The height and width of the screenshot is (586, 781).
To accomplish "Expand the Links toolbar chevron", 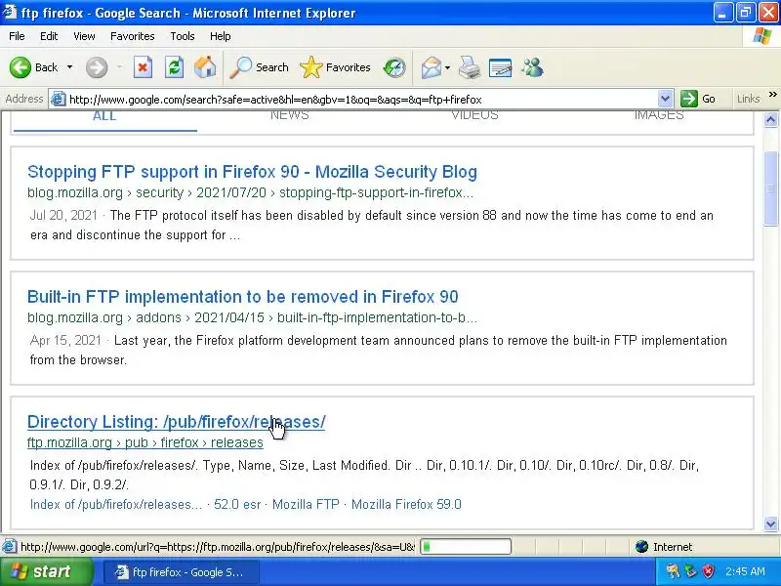I will 772,95.
